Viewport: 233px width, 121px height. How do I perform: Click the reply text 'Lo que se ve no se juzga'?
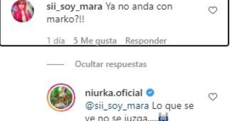tap(139, 112)
